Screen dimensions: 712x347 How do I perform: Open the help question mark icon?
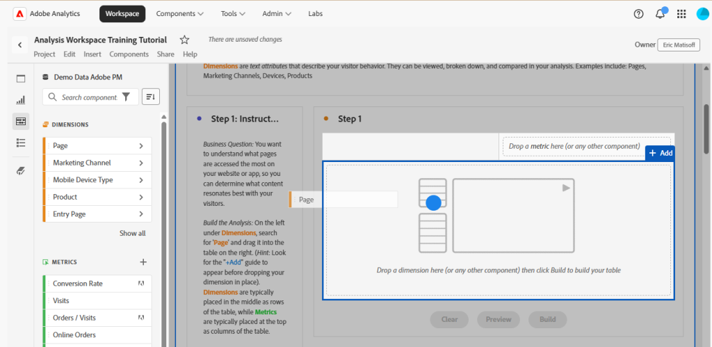coord(639,14)
